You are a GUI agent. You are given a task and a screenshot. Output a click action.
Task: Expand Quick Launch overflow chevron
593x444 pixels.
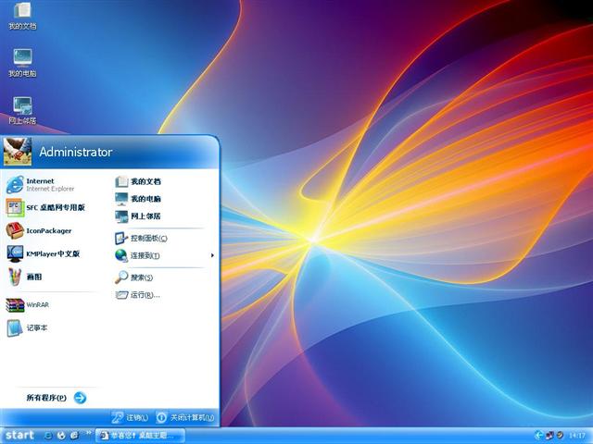[89, 433]
